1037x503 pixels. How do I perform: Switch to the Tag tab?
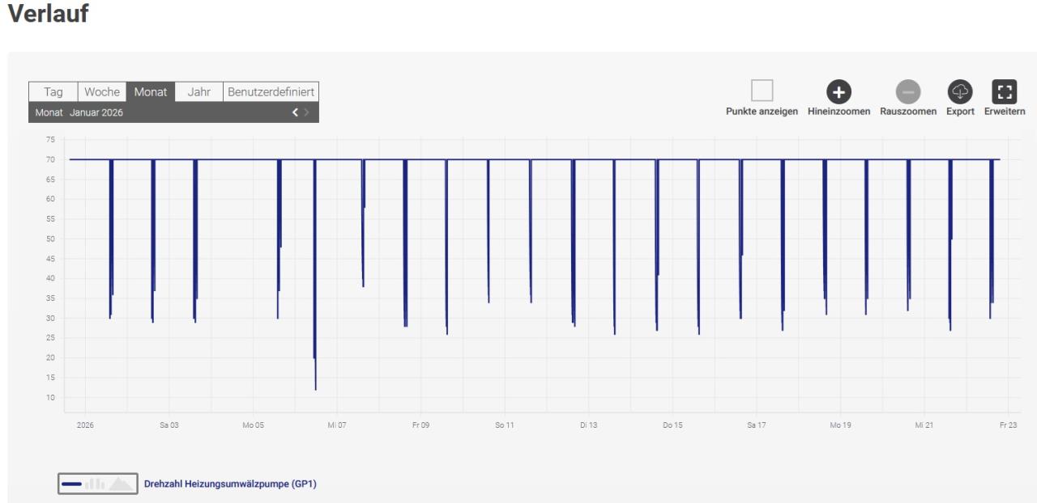pos(53,92)
